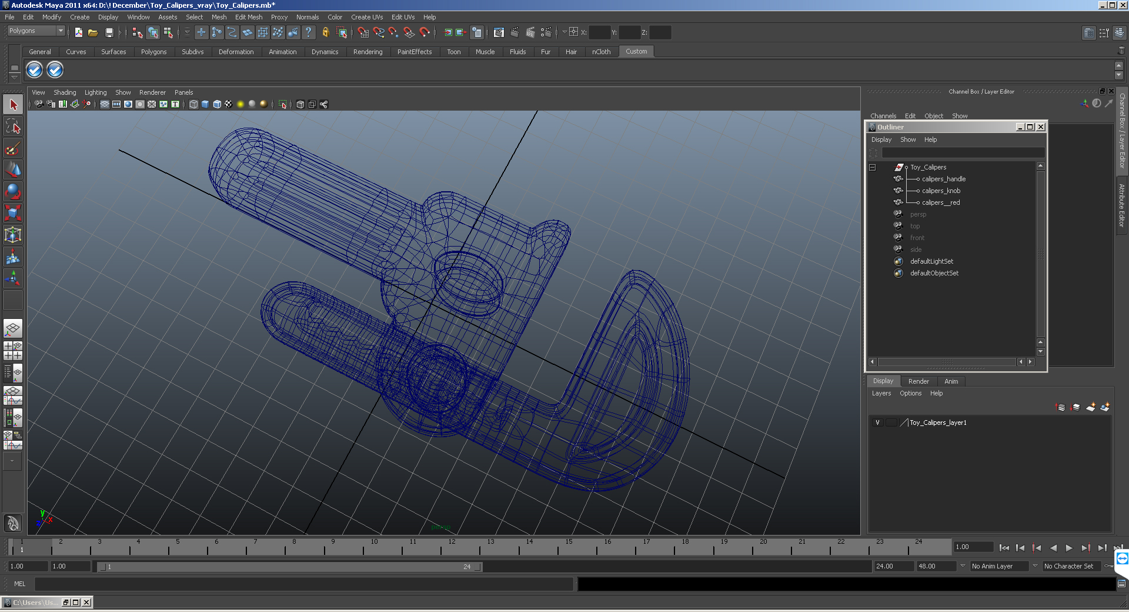
Task: Toggle isolate select in viewport
Action: (x=283, y=104)
